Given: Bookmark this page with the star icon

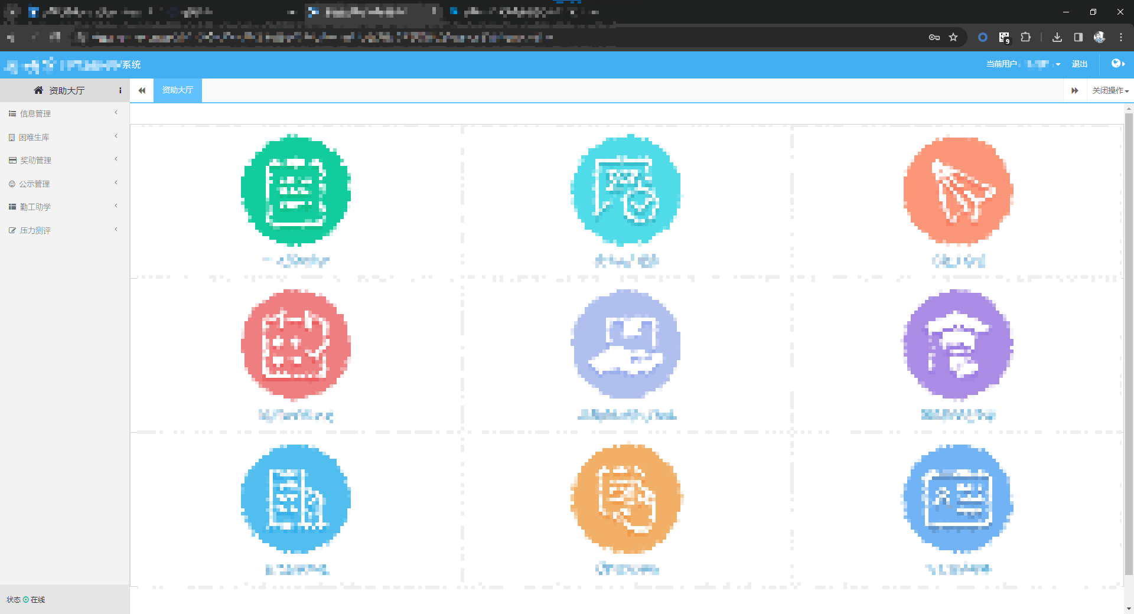Looking at the screenshot, I should click(x=953, y=37).
